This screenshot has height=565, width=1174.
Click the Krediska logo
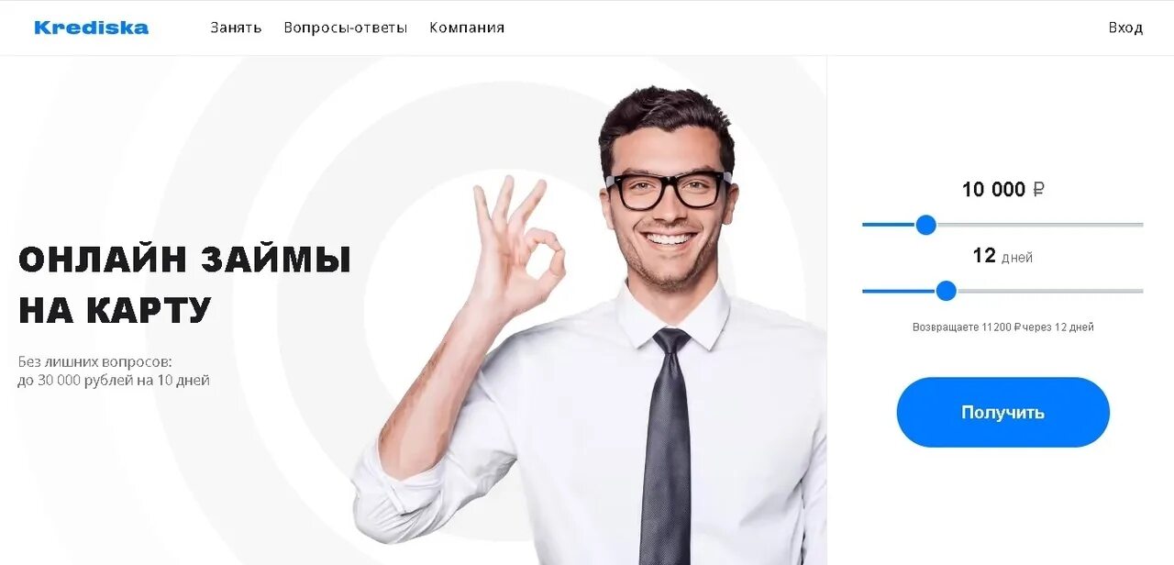pyautogui.click(x=91, y=28)
